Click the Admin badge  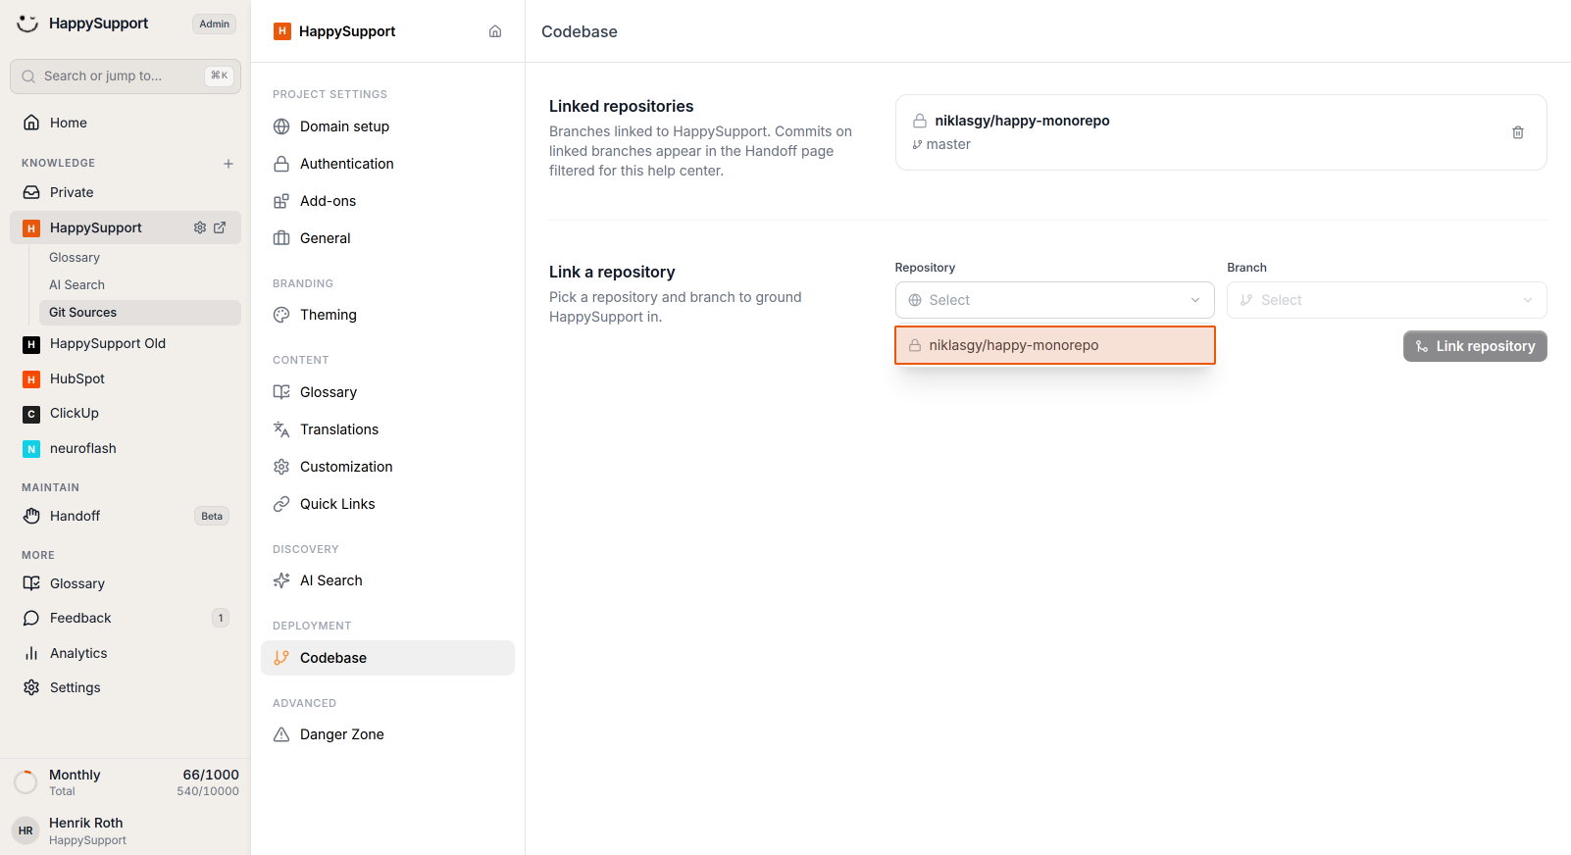[x=214, y=24]
